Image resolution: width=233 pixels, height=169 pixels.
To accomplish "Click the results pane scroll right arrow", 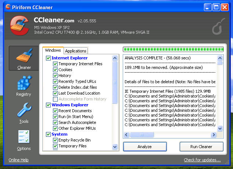I will click(x=214, y=135).
